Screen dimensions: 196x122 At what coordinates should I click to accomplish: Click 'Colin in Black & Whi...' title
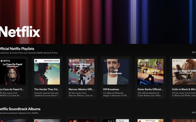coord(184,89)
